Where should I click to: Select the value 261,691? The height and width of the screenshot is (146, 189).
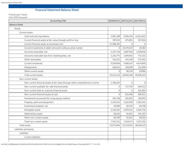[x=142, y=91]
